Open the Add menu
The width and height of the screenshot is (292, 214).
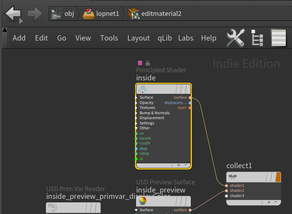click(x=19, y=38)
